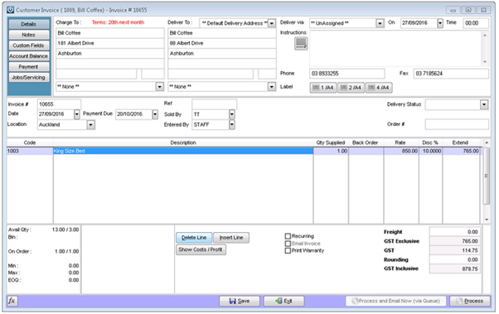The height and width of the screenshot is (314, 499).
Task: Open the invoice Date picker dropdown
Action: 77,114
